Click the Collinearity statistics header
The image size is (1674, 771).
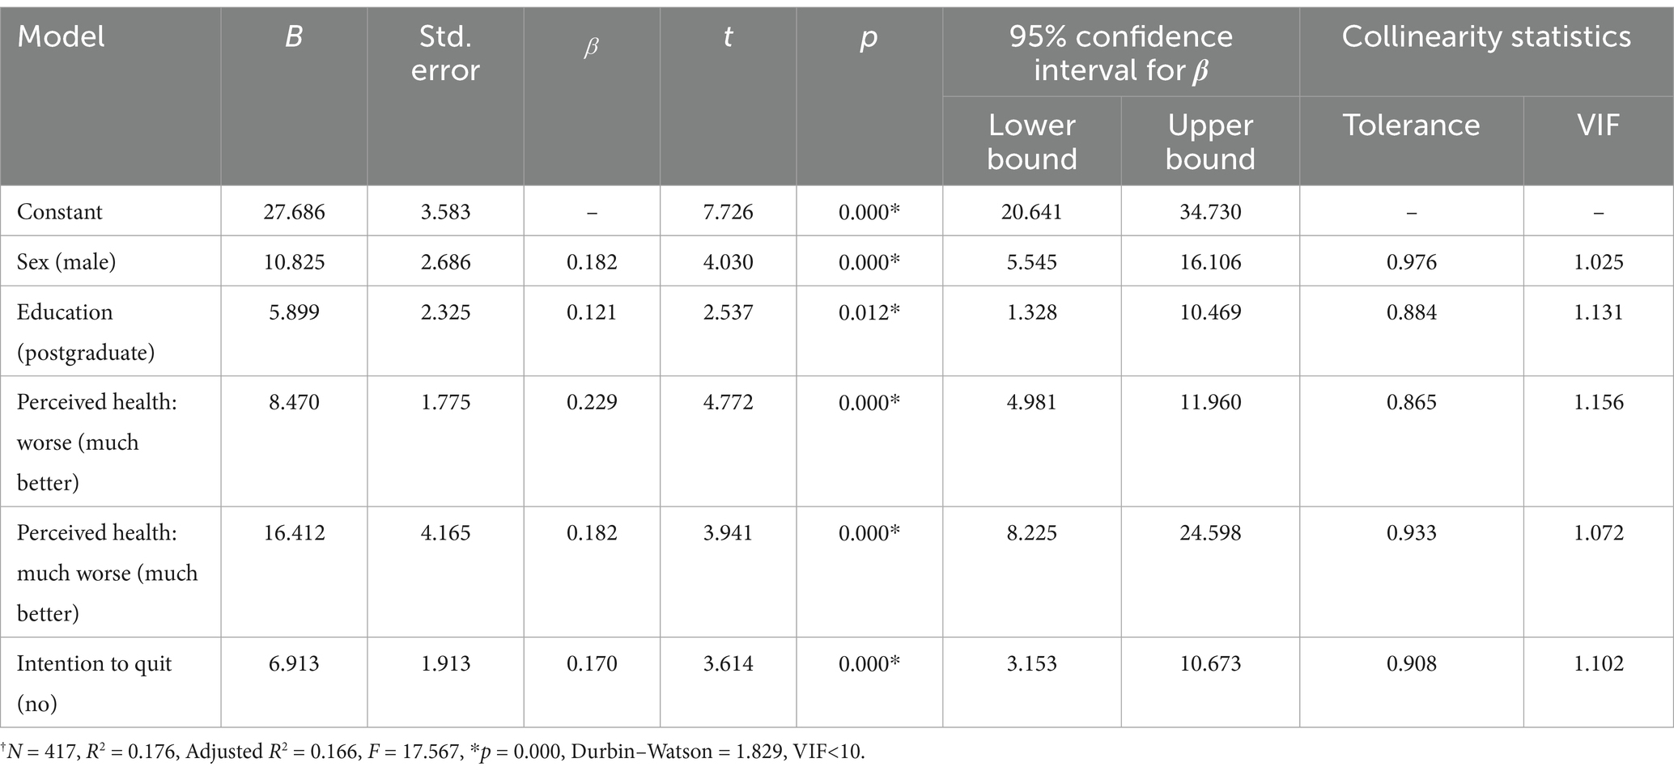[x=1486, y=37]
